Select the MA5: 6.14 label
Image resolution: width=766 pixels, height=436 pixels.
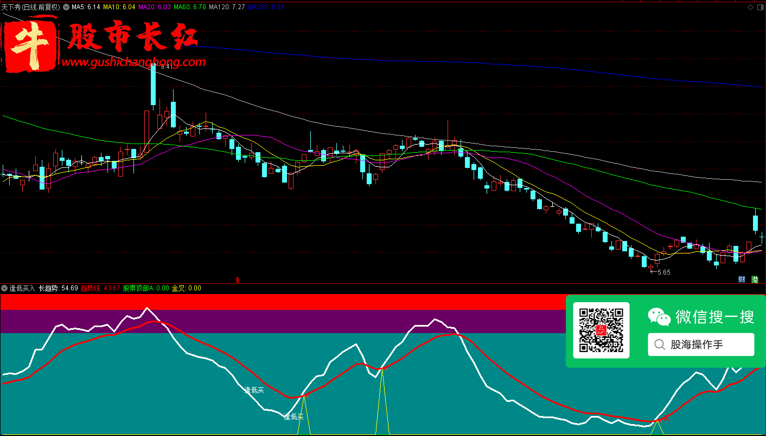[86, 7]
